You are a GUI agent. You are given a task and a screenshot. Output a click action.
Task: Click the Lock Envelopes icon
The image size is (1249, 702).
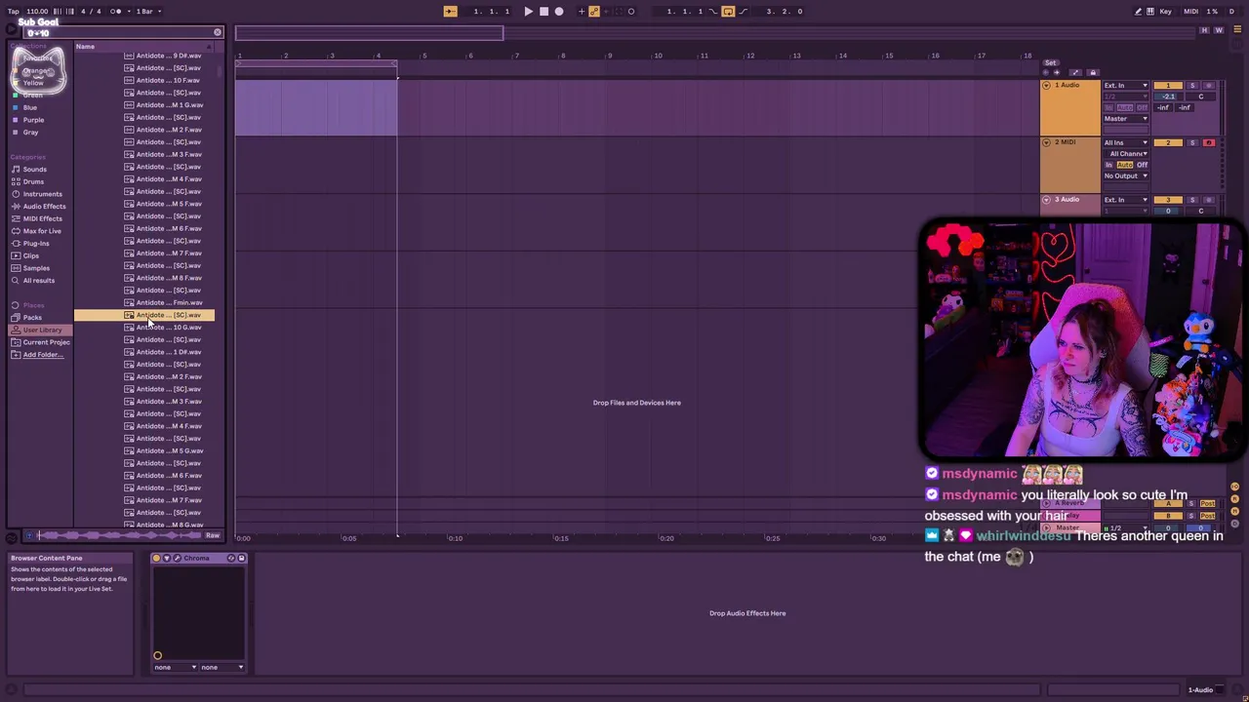coord(1093,73)
